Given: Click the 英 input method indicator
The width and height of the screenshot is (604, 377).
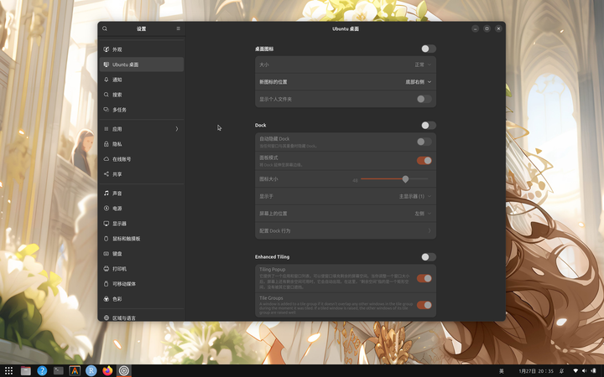Looking at the screenshot, I should (x=501, y=371).
